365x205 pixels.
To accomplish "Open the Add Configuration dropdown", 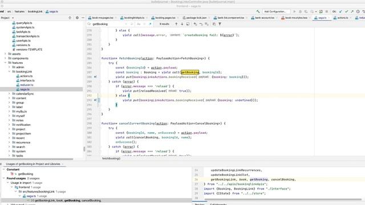I will [276, 11].
